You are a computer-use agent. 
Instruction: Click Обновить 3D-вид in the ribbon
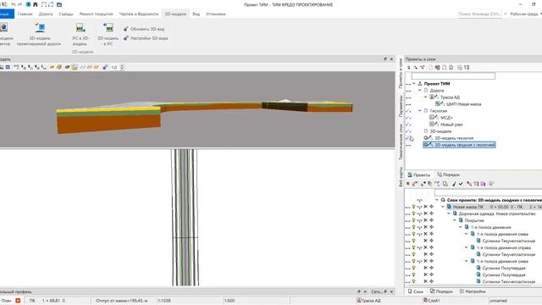[144, 29]
